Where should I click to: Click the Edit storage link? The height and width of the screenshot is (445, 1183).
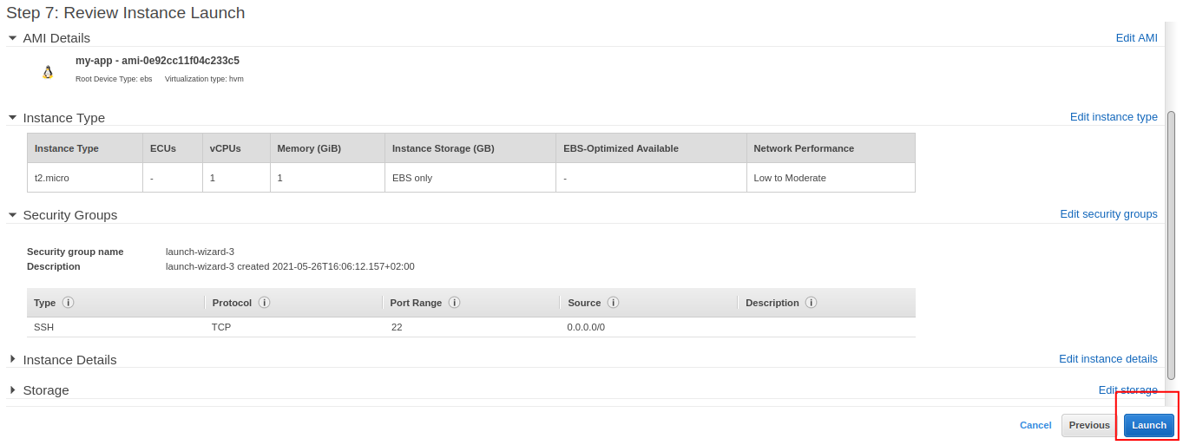[1127, 390]
